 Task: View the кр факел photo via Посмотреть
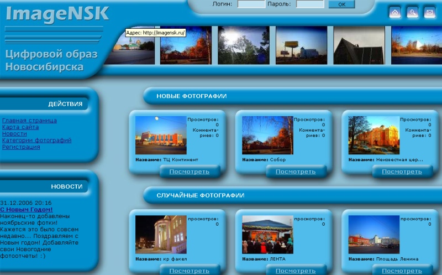point(189,271)
